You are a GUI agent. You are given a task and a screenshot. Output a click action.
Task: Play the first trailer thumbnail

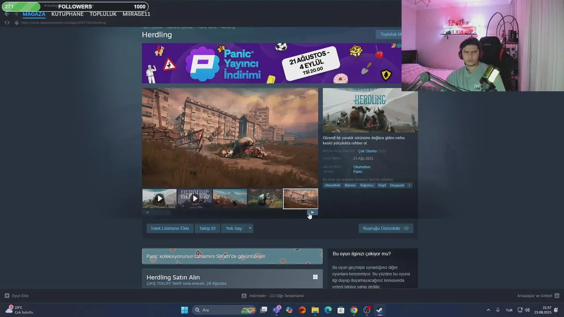click(160, 199)
